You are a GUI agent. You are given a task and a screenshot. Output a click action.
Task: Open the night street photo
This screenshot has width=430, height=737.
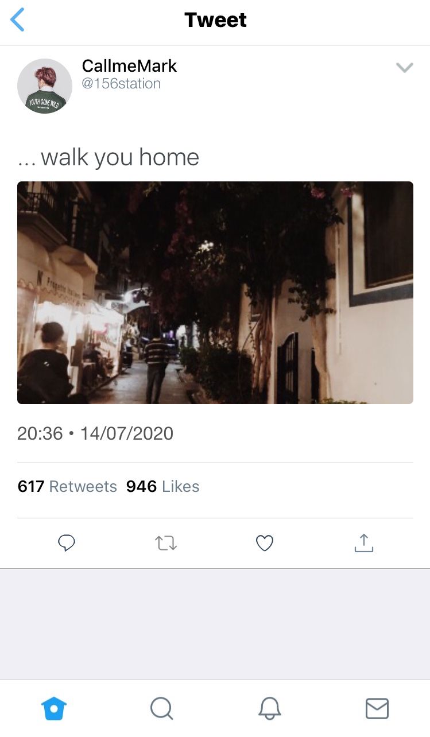[215, 293]
